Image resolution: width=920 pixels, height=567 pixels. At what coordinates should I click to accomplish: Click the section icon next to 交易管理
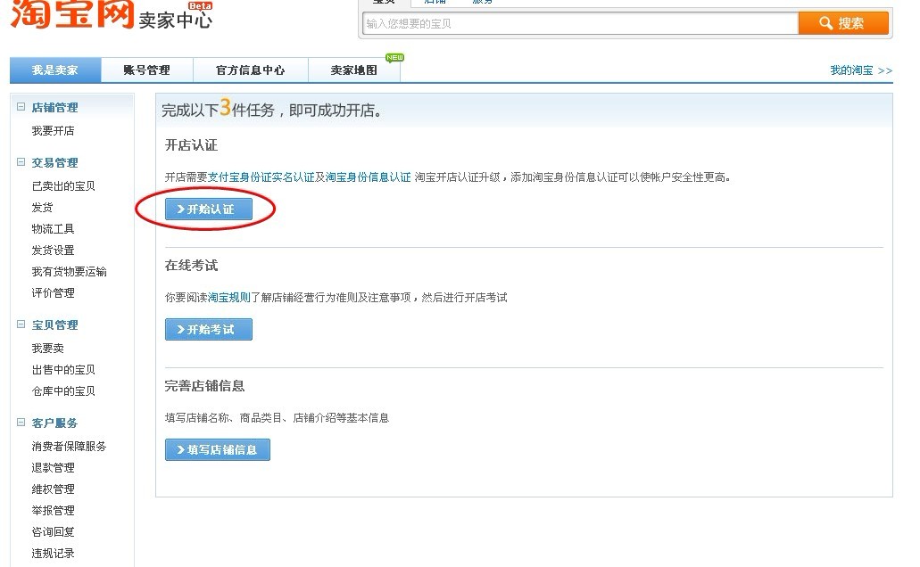[x=20, y=162]
